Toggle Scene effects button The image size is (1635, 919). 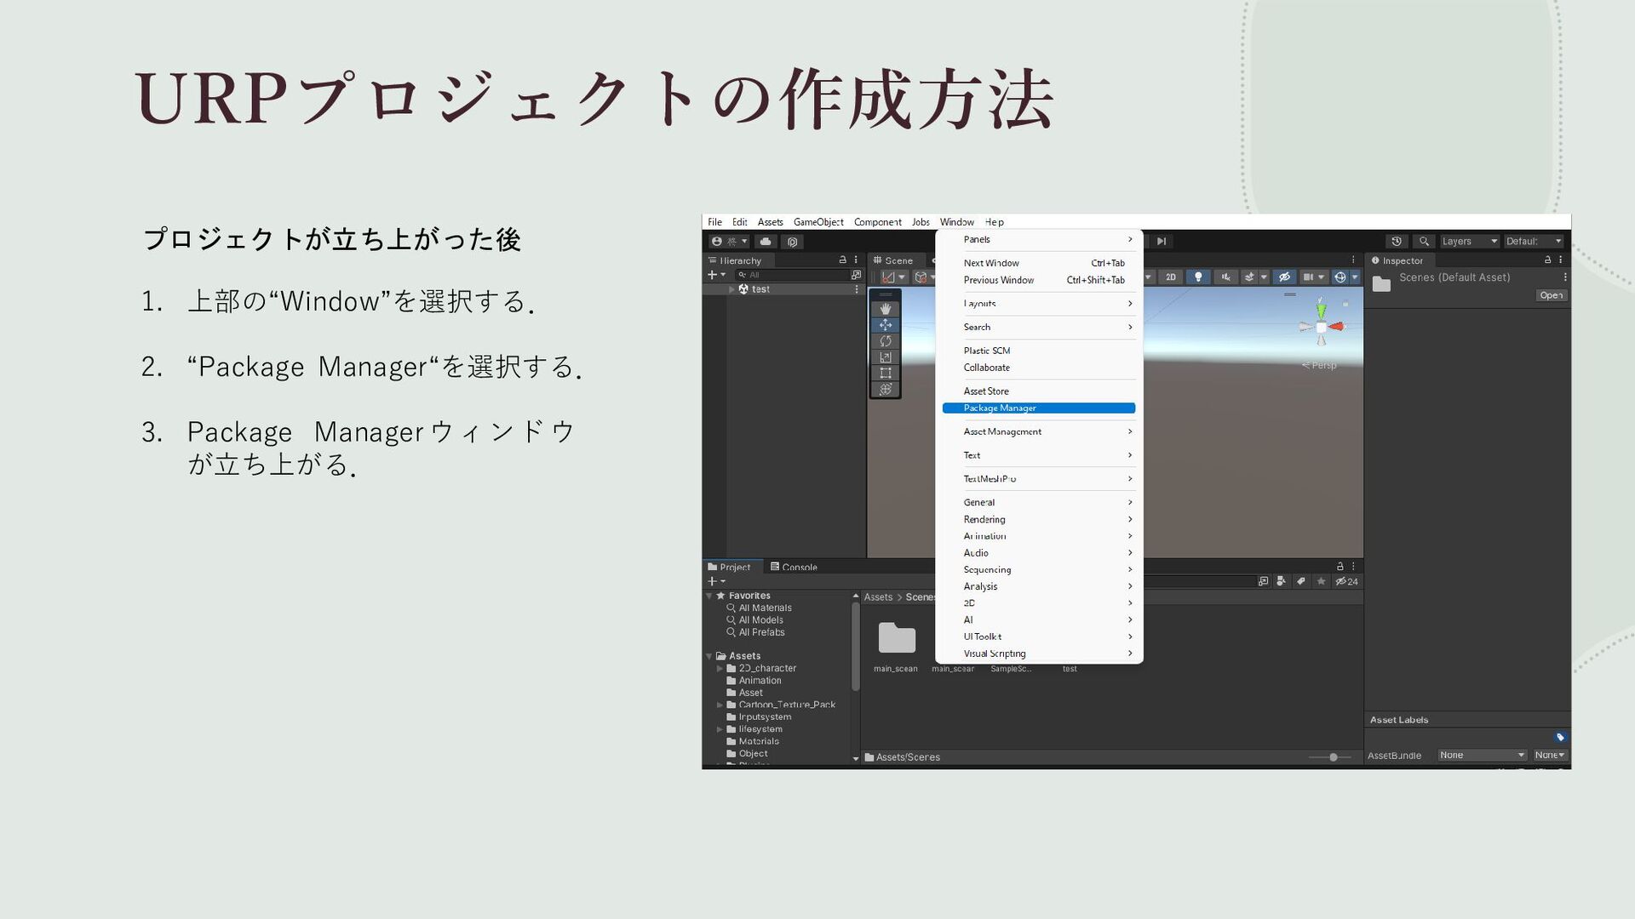[x=1249, y=277]
